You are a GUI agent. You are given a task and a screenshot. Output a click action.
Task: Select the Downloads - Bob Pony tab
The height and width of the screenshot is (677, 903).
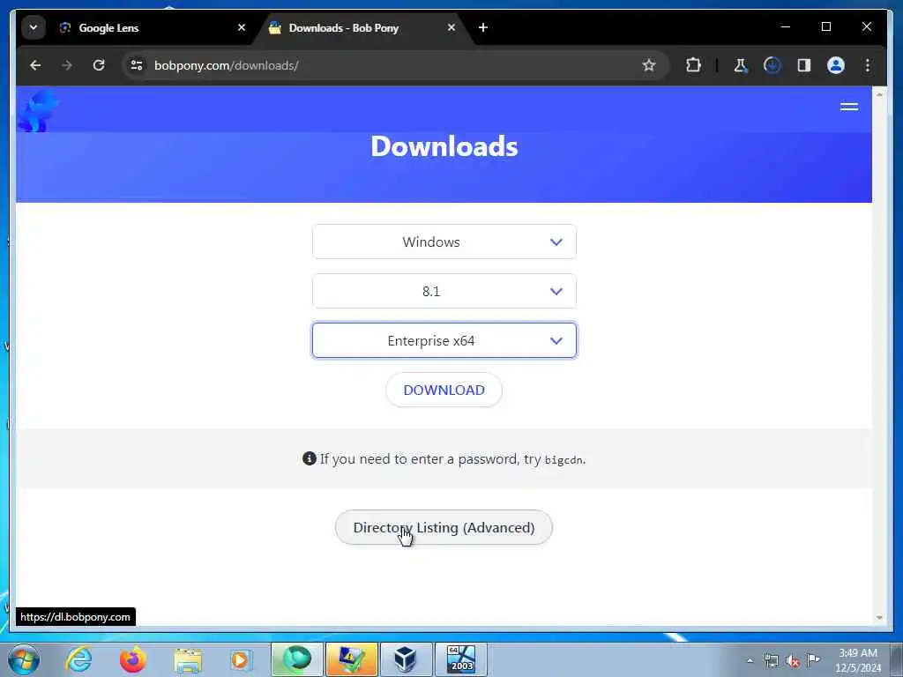[364, 27]
